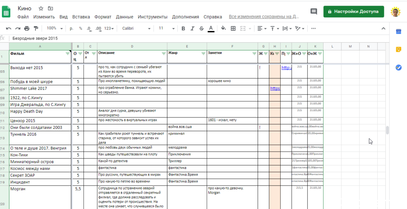
Task: Click the merge cells icon
Action: coord(243,29)
